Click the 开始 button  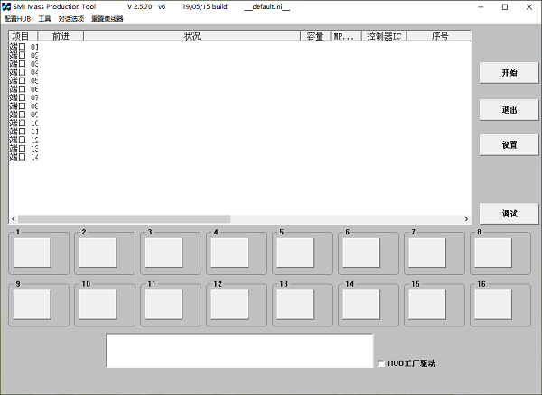[x=509, y=72]
